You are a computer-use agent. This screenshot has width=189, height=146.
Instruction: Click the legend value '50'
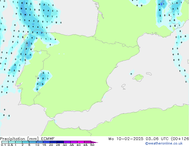pyautogui.click(x=92, y=145)
